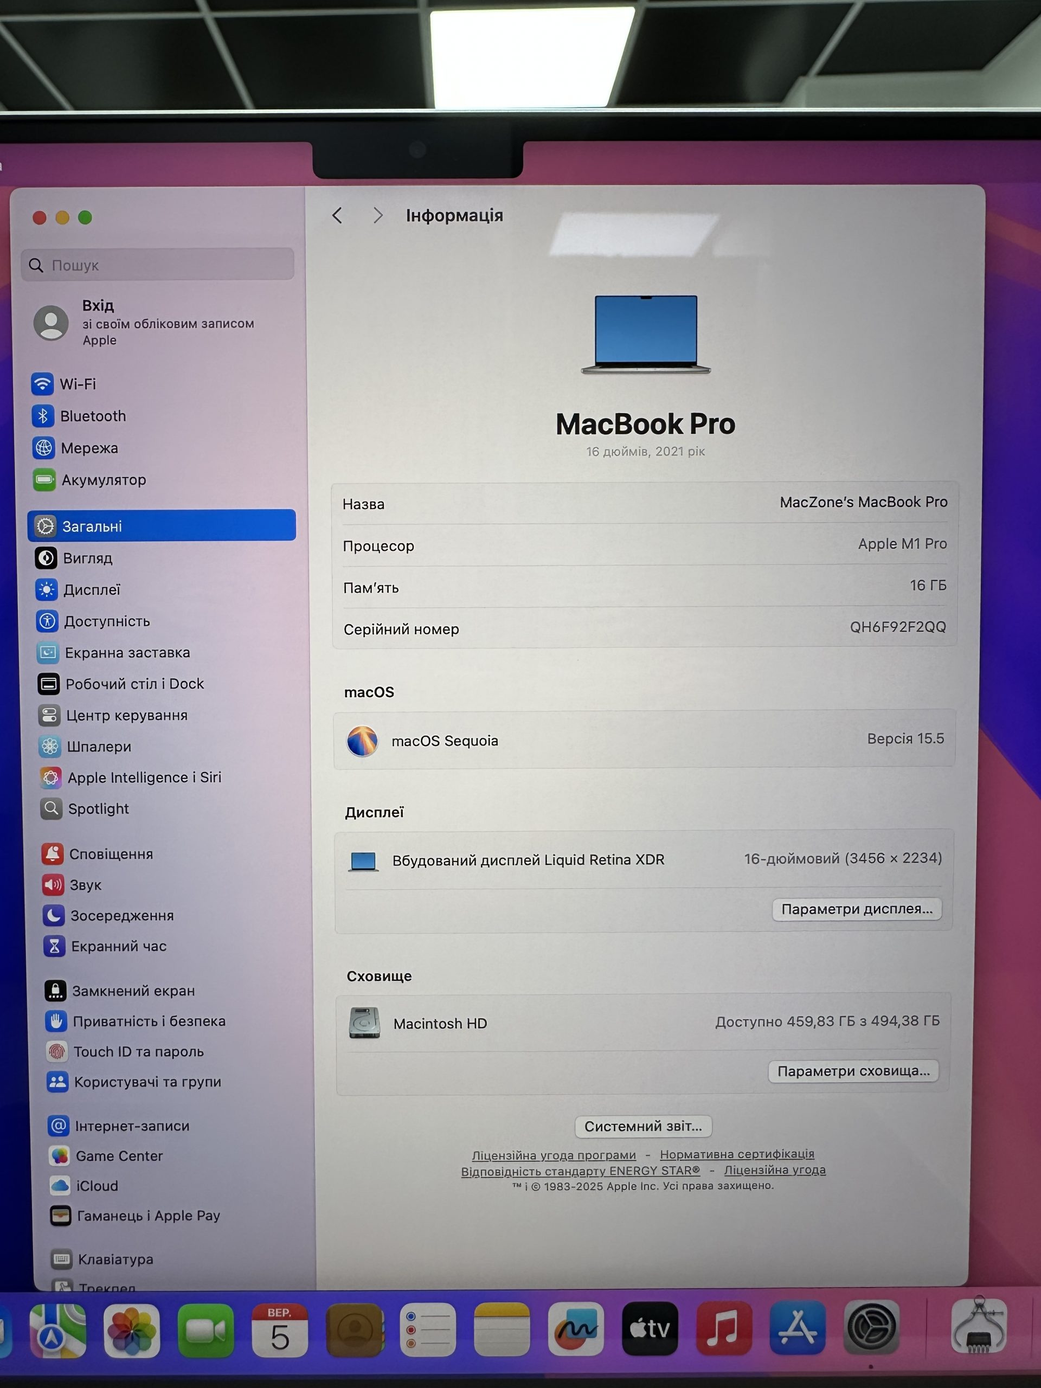Click serial number QH6F92F2QQ

(x=898, y=627)
